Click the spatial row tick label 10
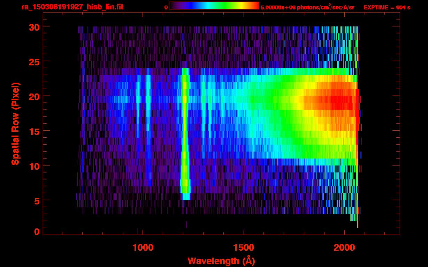428x267 pixels. click(34, 166)
